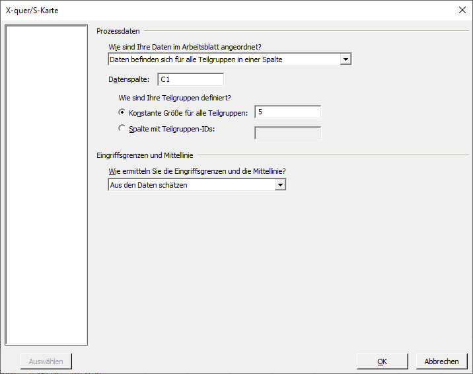Click the 'Eingriffsgrenzen und Mittellinie' heading
Image resolution: width=473 pixels, height=374 pixels.
point(145,155)
